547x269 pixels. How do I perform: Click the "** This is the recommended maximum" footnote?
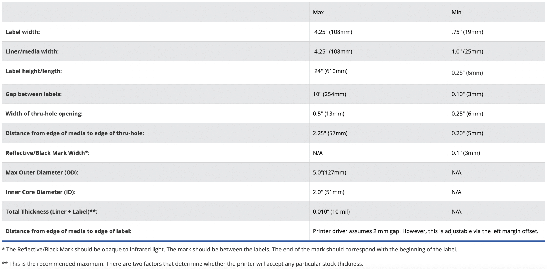pyautogui.click(x=182, y=264)
